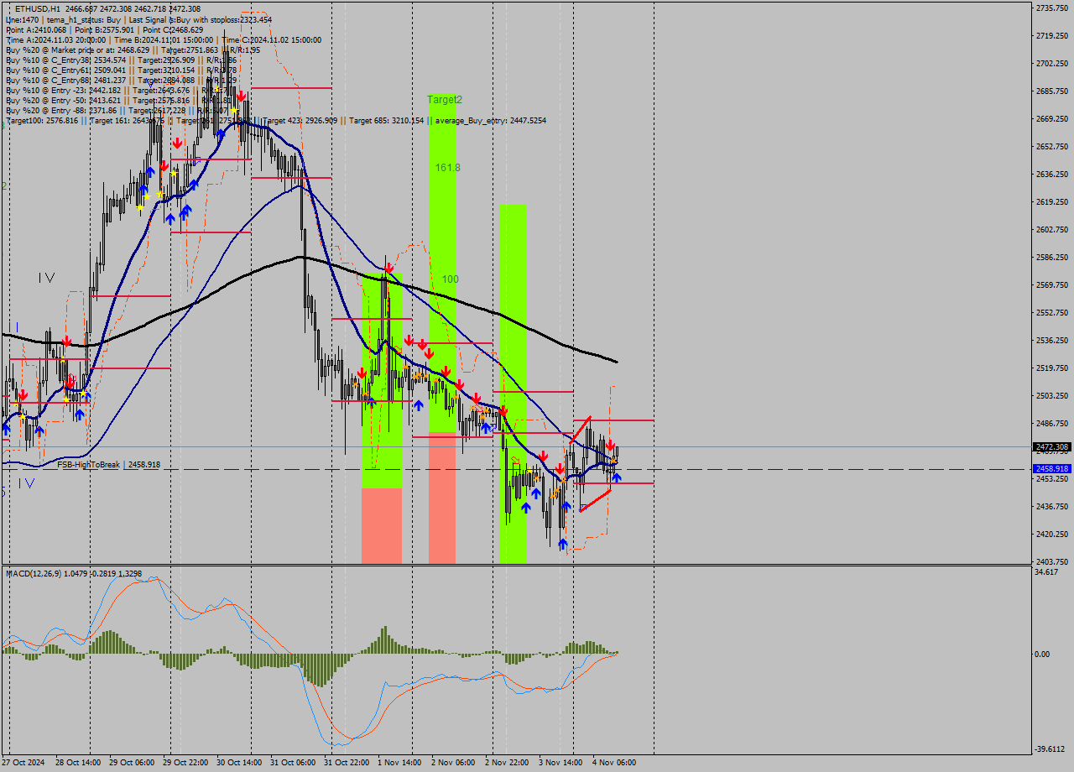Image resolution: width=1074 pixels, height=772 pixels.
Task: Click the 2636.250 price axis label
Action: [1051, 174]
